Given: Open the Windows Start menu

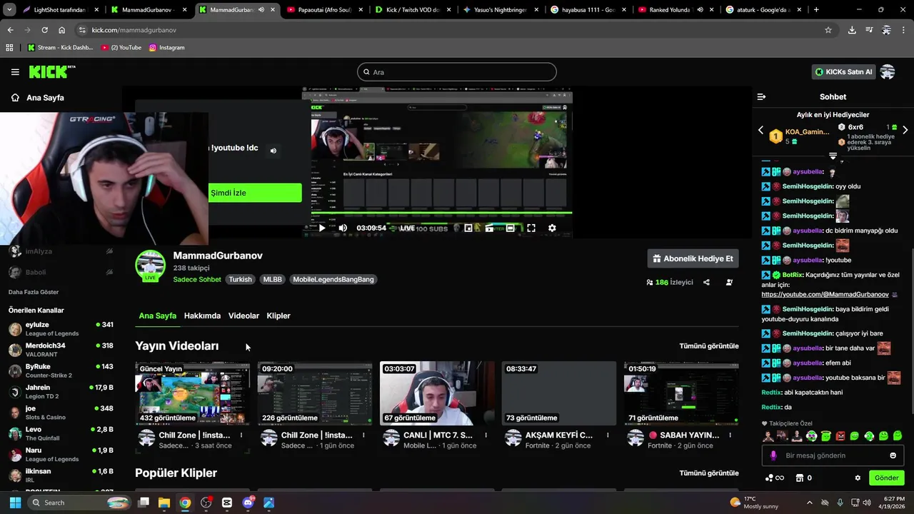Looking at the screenshot, I should (x=15, y=503).
